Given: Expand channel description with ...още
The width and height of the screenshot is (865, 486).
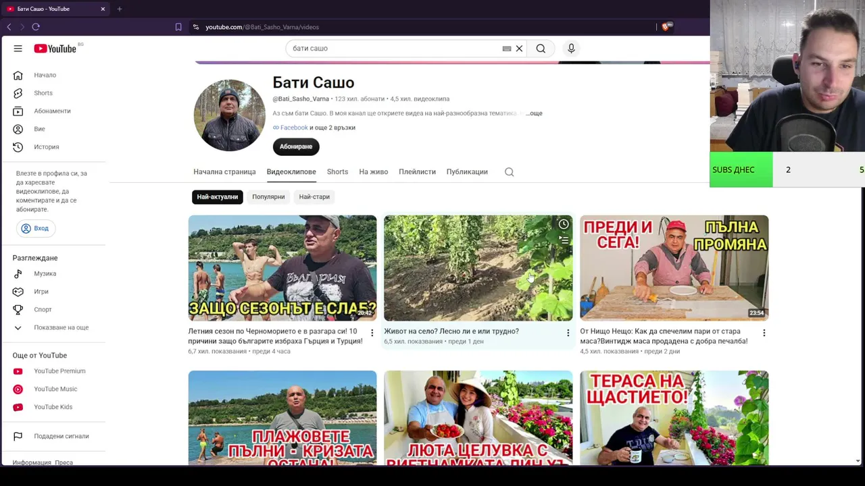Looking at the screenshot, I should 534,113.
